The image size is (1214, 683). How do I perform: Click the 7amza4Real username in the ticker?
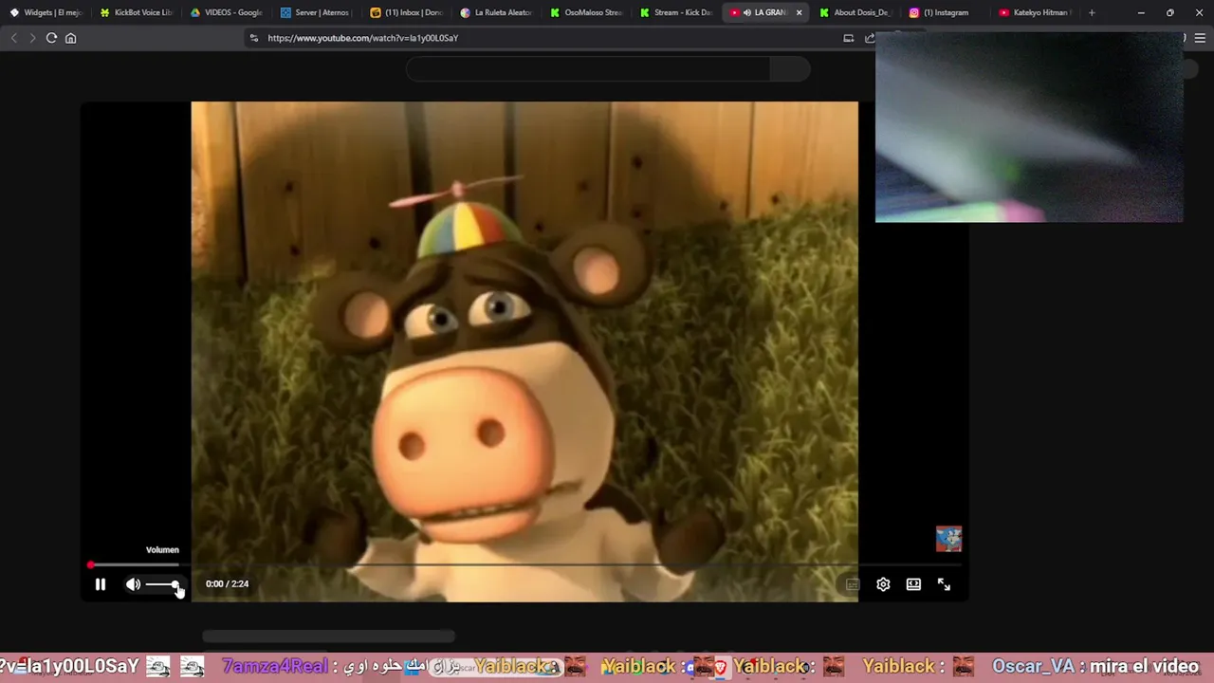[275, 666]
